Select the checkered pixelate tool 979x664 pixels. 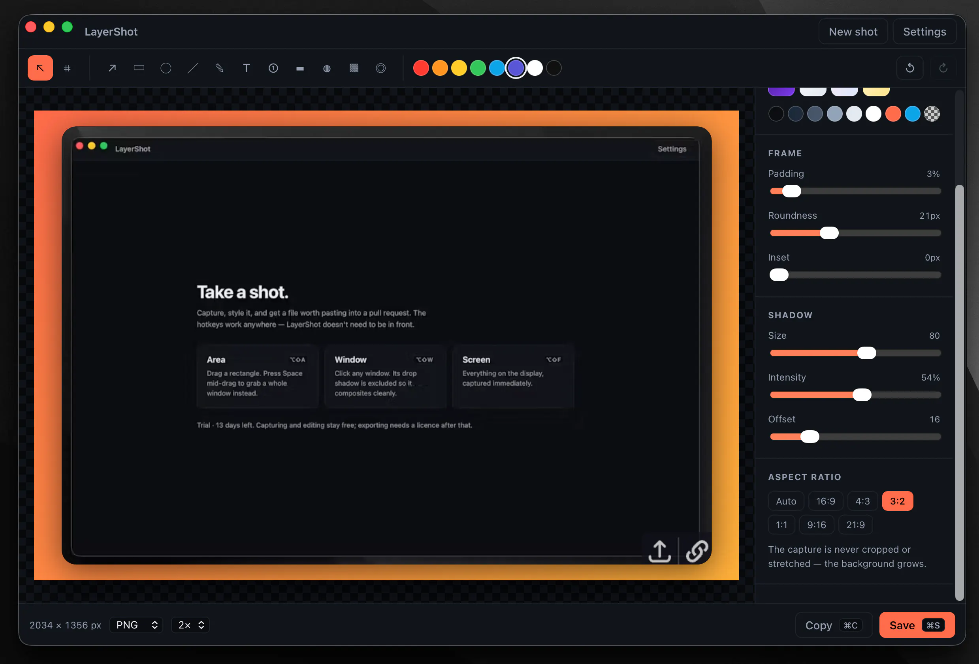(354, 68)
